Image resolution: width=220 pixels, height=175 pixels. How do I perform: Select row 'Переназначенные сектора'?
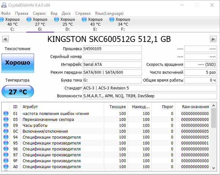(106, 119)
